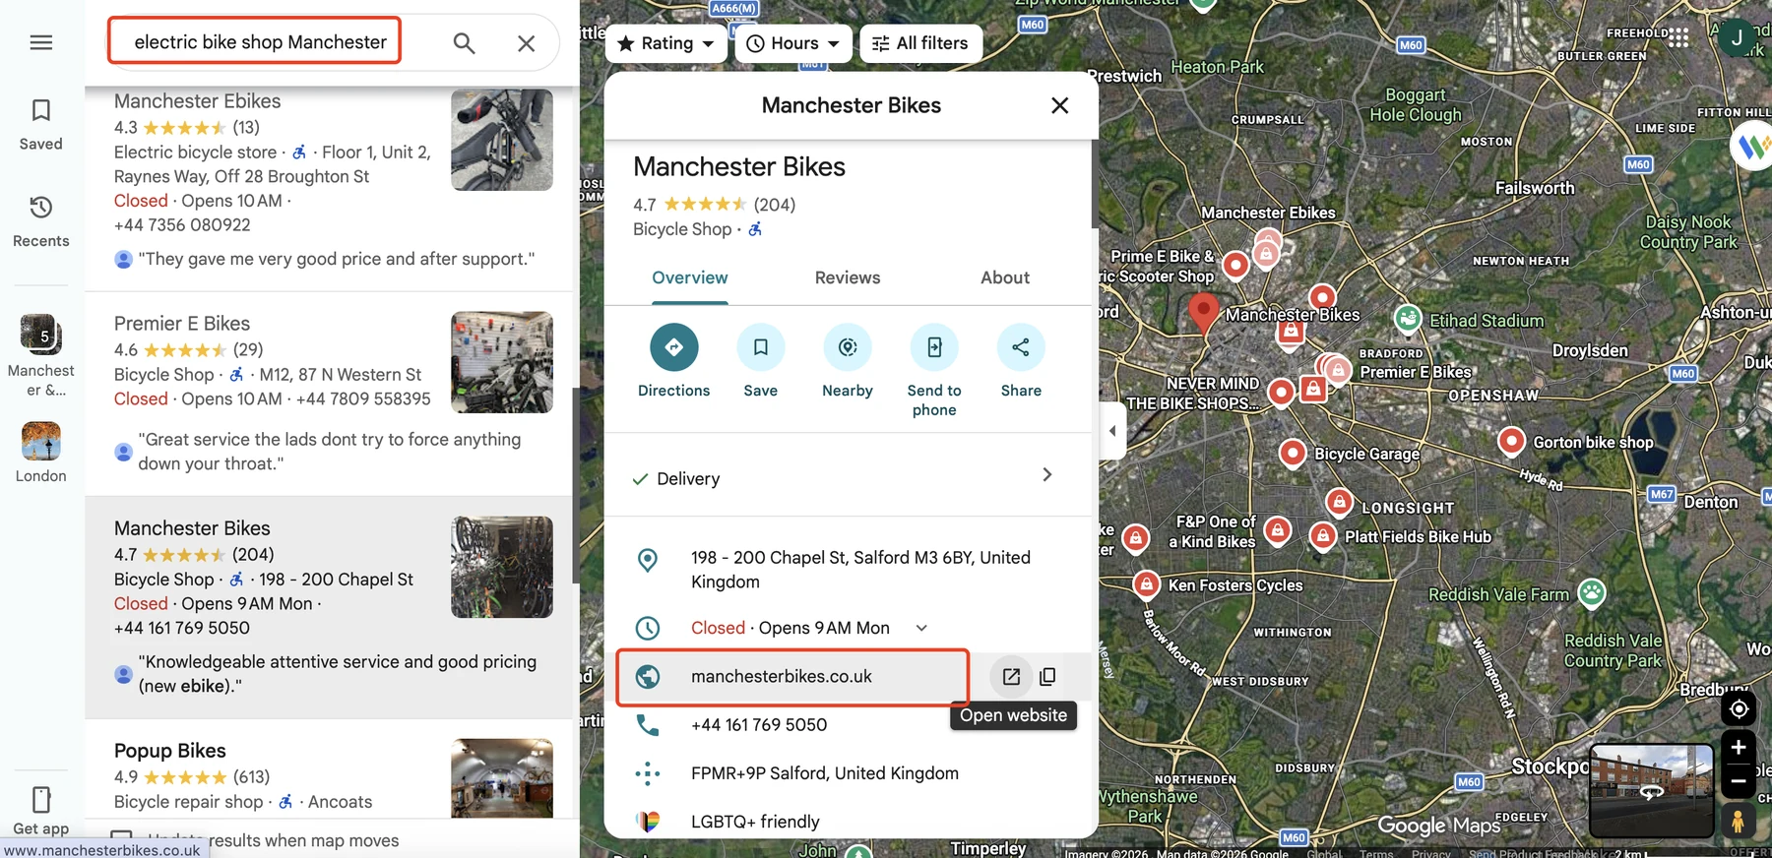This screenshot has width=1772, height=858.
Task: Expand the Hours filter dropdown
Action: [793, 43]
